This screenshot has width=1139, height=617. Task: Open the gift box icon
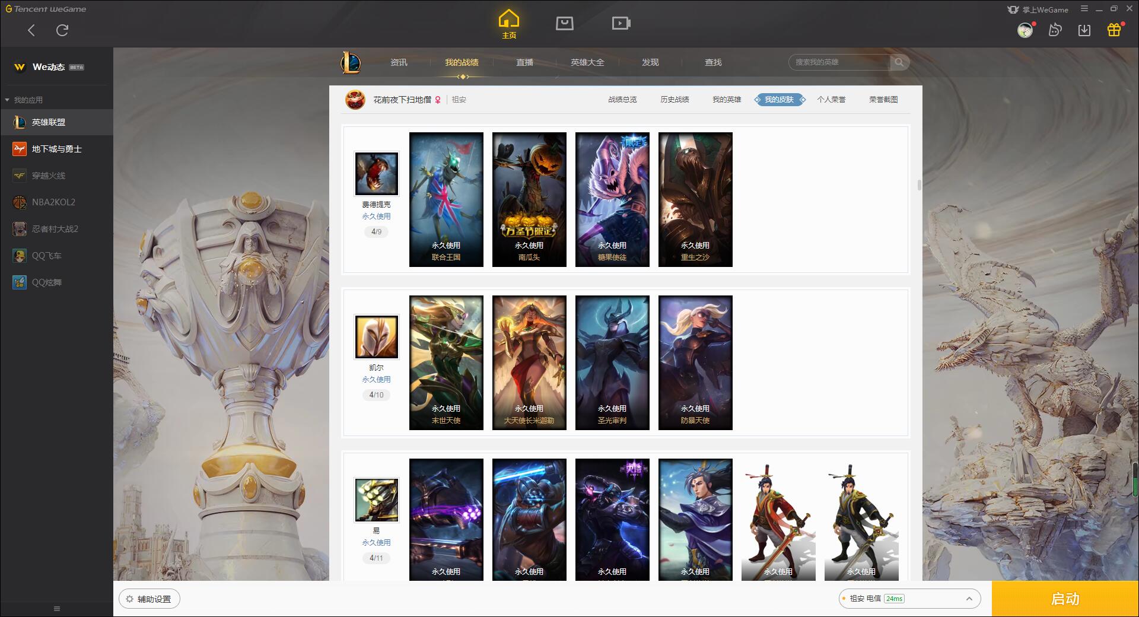tap(1114, 30)
